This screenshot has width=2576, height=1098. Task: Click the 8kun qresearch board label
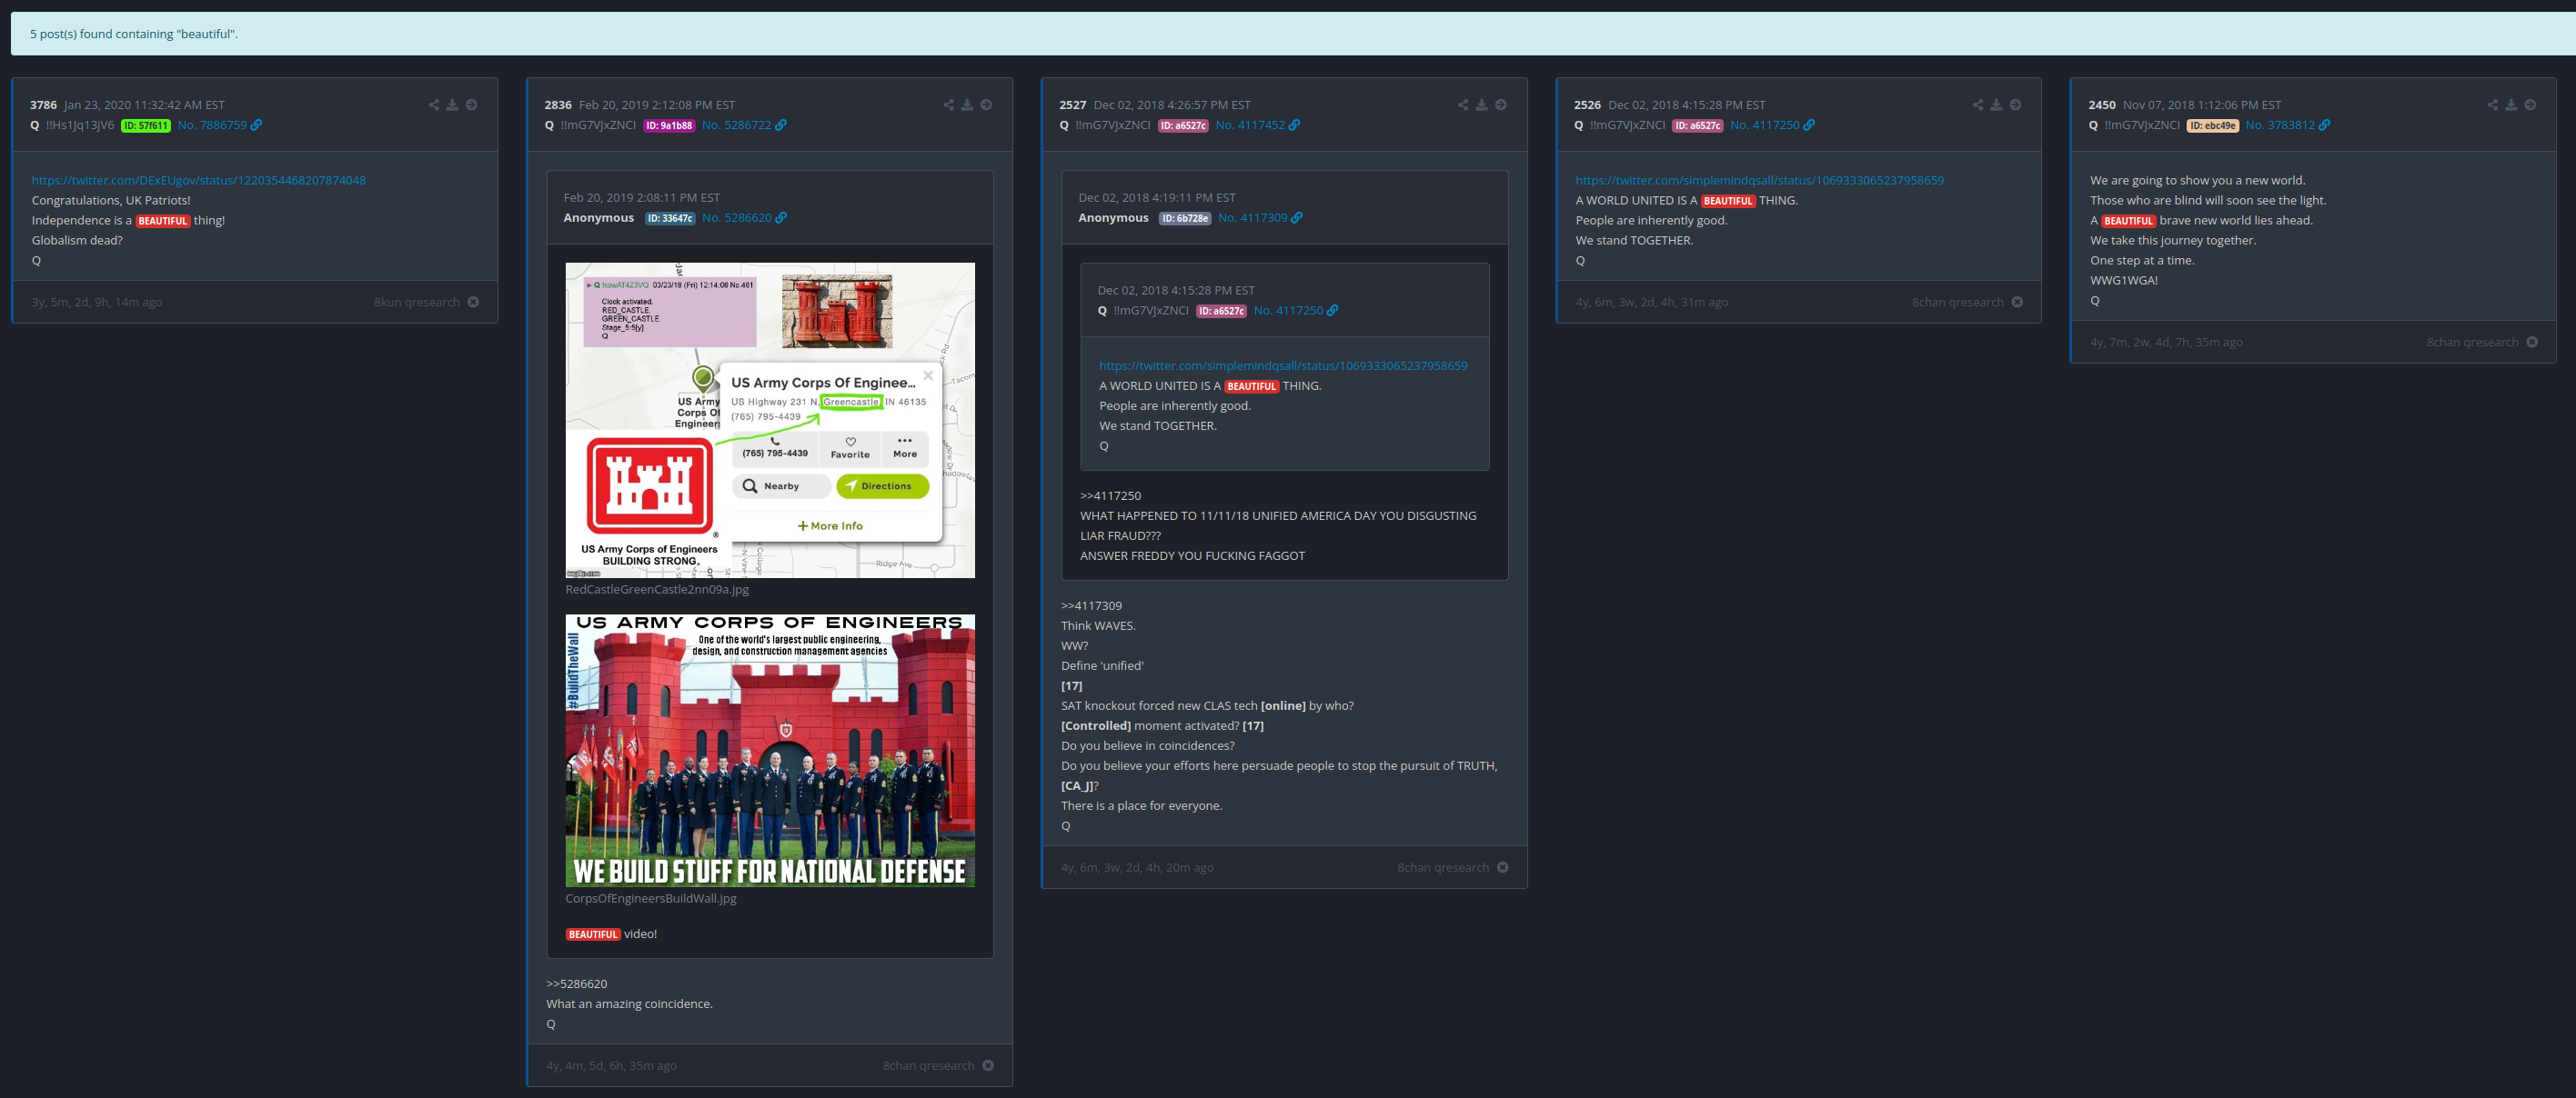(417, 303)
